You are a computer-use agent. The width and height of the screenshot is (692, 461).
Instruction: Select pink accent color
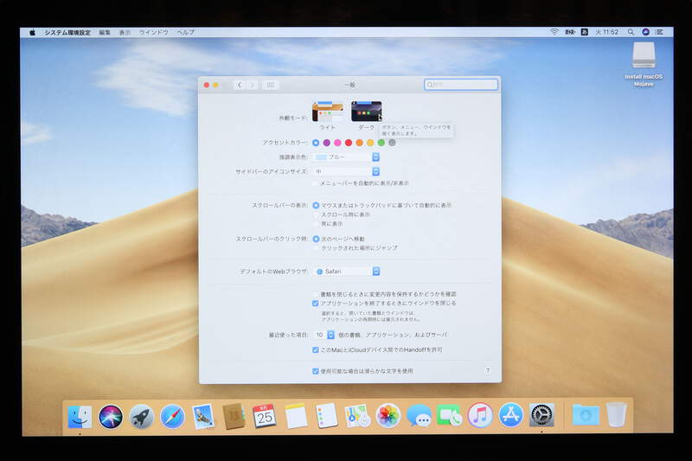337,143
